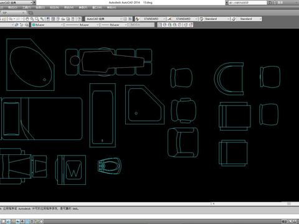Open the Text Style manager icon
The image size is (299, 224).
(x=137, y=19)
